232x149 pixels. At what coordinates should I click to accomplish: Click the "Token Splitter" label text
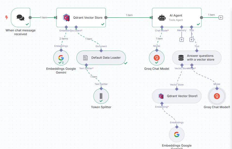(x=101, y=107)
